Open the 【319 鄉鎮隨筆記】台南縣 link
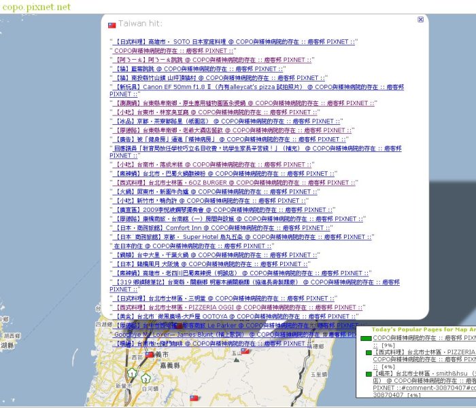 (254, 286)
